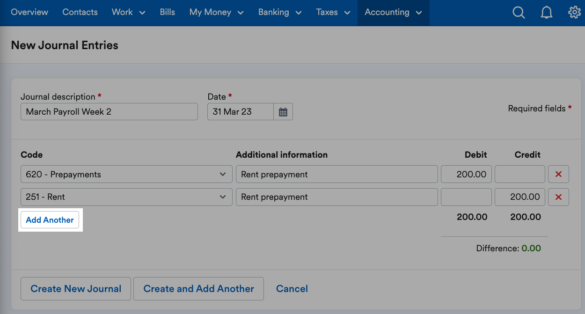Viewport: 585px width, 314px height.
Task: Expand the 251 - Rent code dropdown
Action: point(126,197)
